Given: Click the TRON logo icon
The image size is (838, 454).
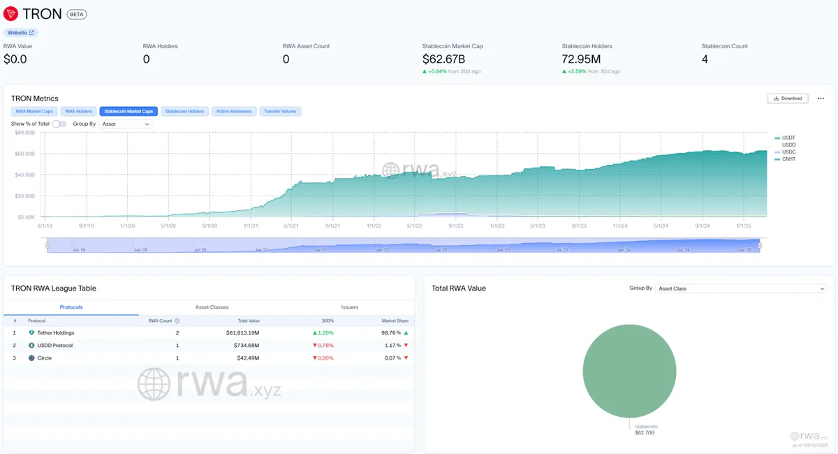Looking at the screenshot, I should 10,14.
